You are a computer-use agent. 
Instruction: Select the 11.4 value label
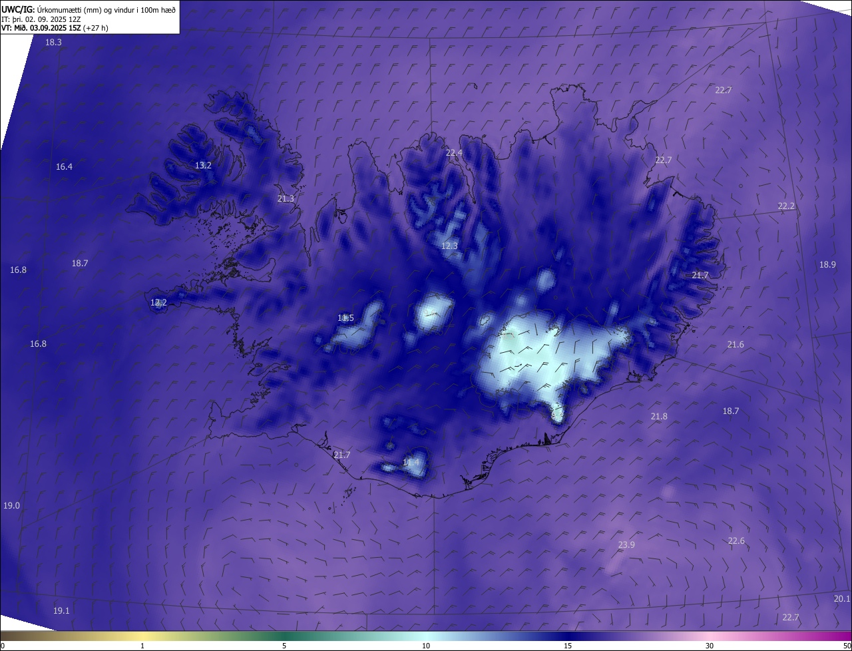pos(411,462)
